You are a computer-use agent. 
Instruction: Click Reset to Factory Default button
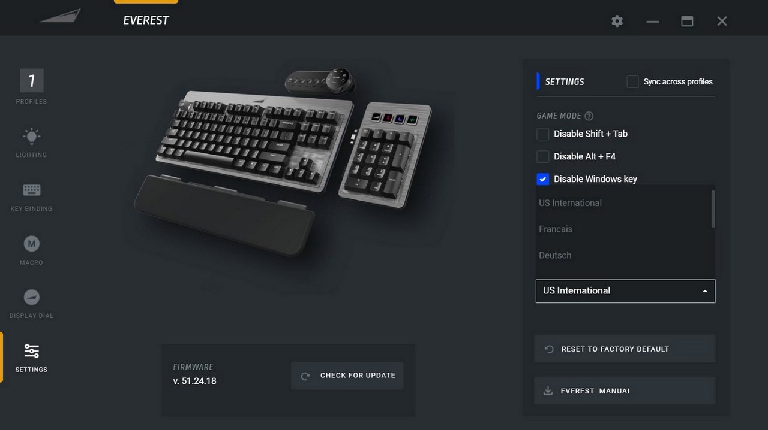[625, 349]
